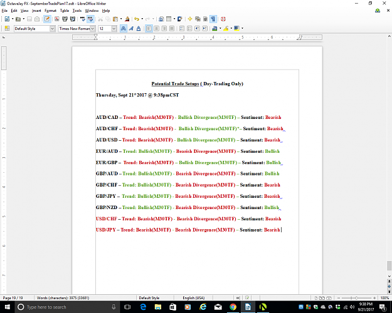Open the Gallery icon
The width and height of the screenshot is (392, 313).
[x=198, y=19]
